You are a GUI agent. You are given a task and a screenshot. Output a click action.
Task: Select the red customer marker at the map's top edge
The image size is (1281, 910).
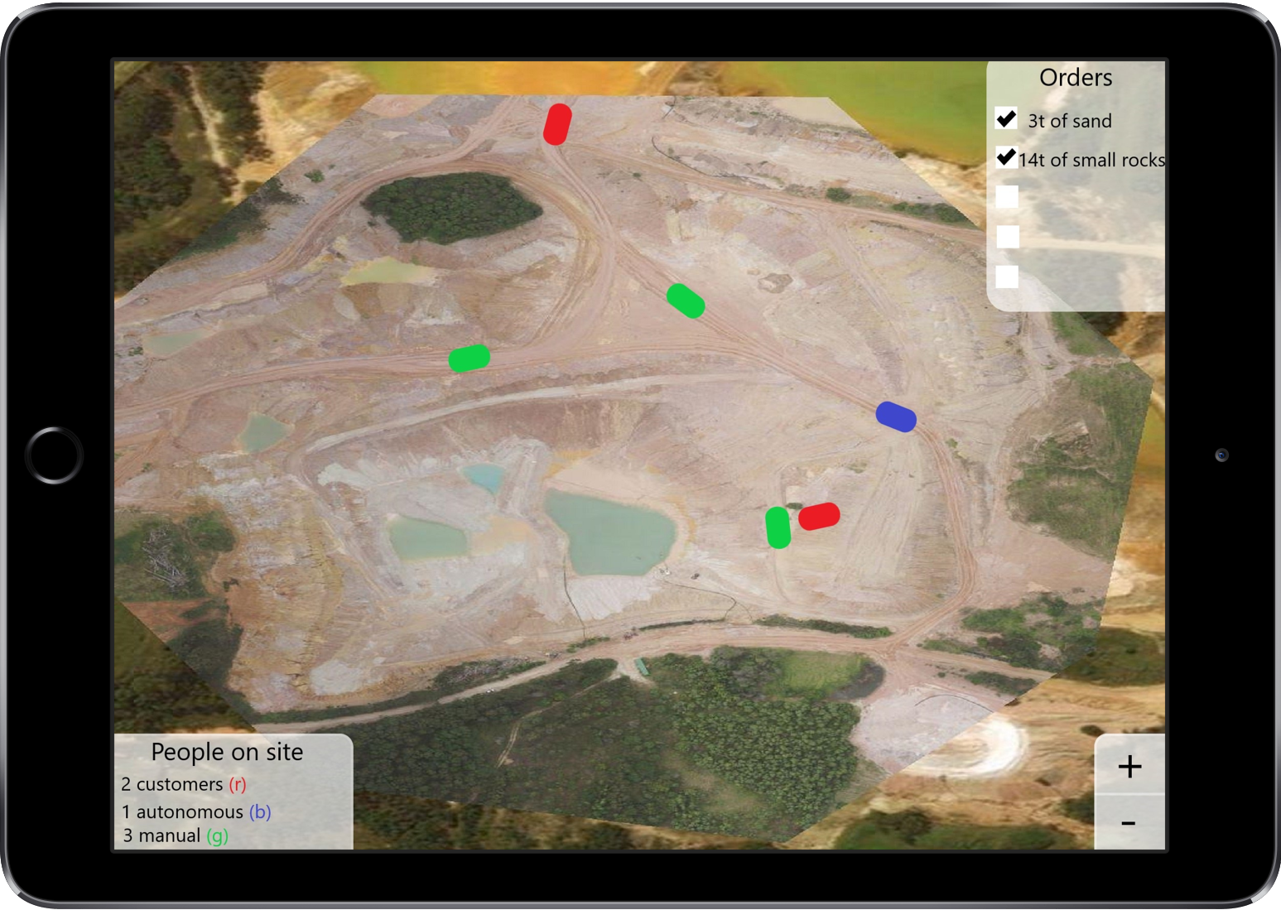(x=557, y=124)
